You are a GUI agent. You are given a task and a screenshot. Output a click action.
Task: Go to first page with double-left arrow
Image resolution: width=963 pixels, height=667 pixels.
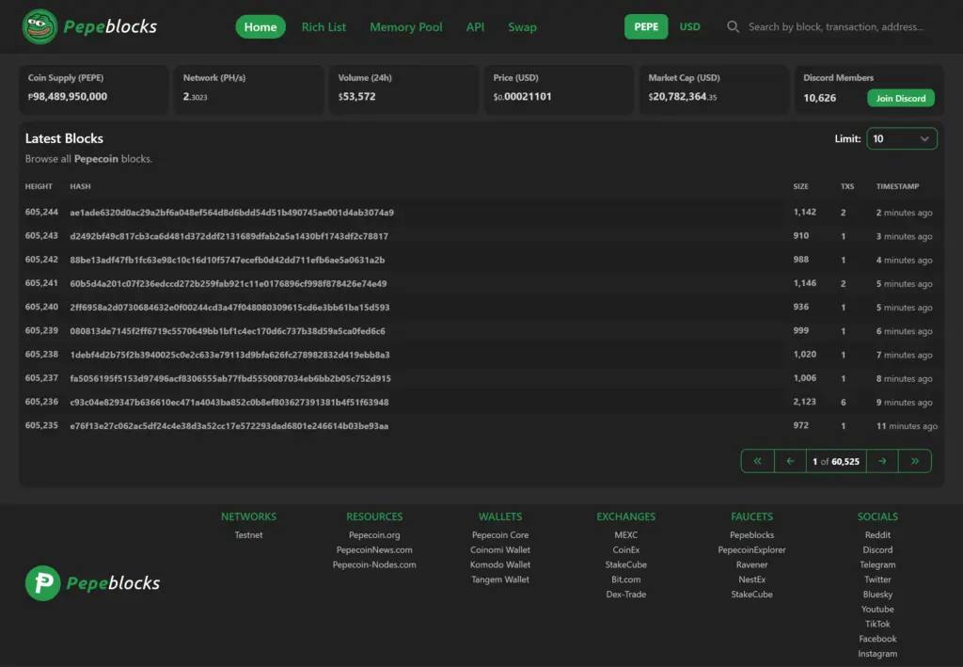(757, 461)
